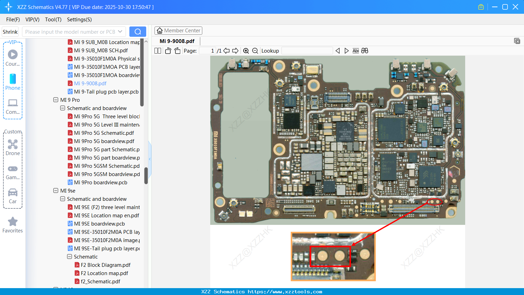Open MI 9SE Location map en.pdf
Image resolution: width=524 pixels, height=295 pixels.
point(107,216)
